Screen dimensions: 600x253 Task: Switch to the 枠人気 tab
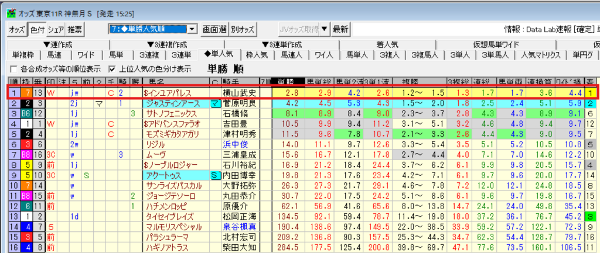click(x=257, y=55)
